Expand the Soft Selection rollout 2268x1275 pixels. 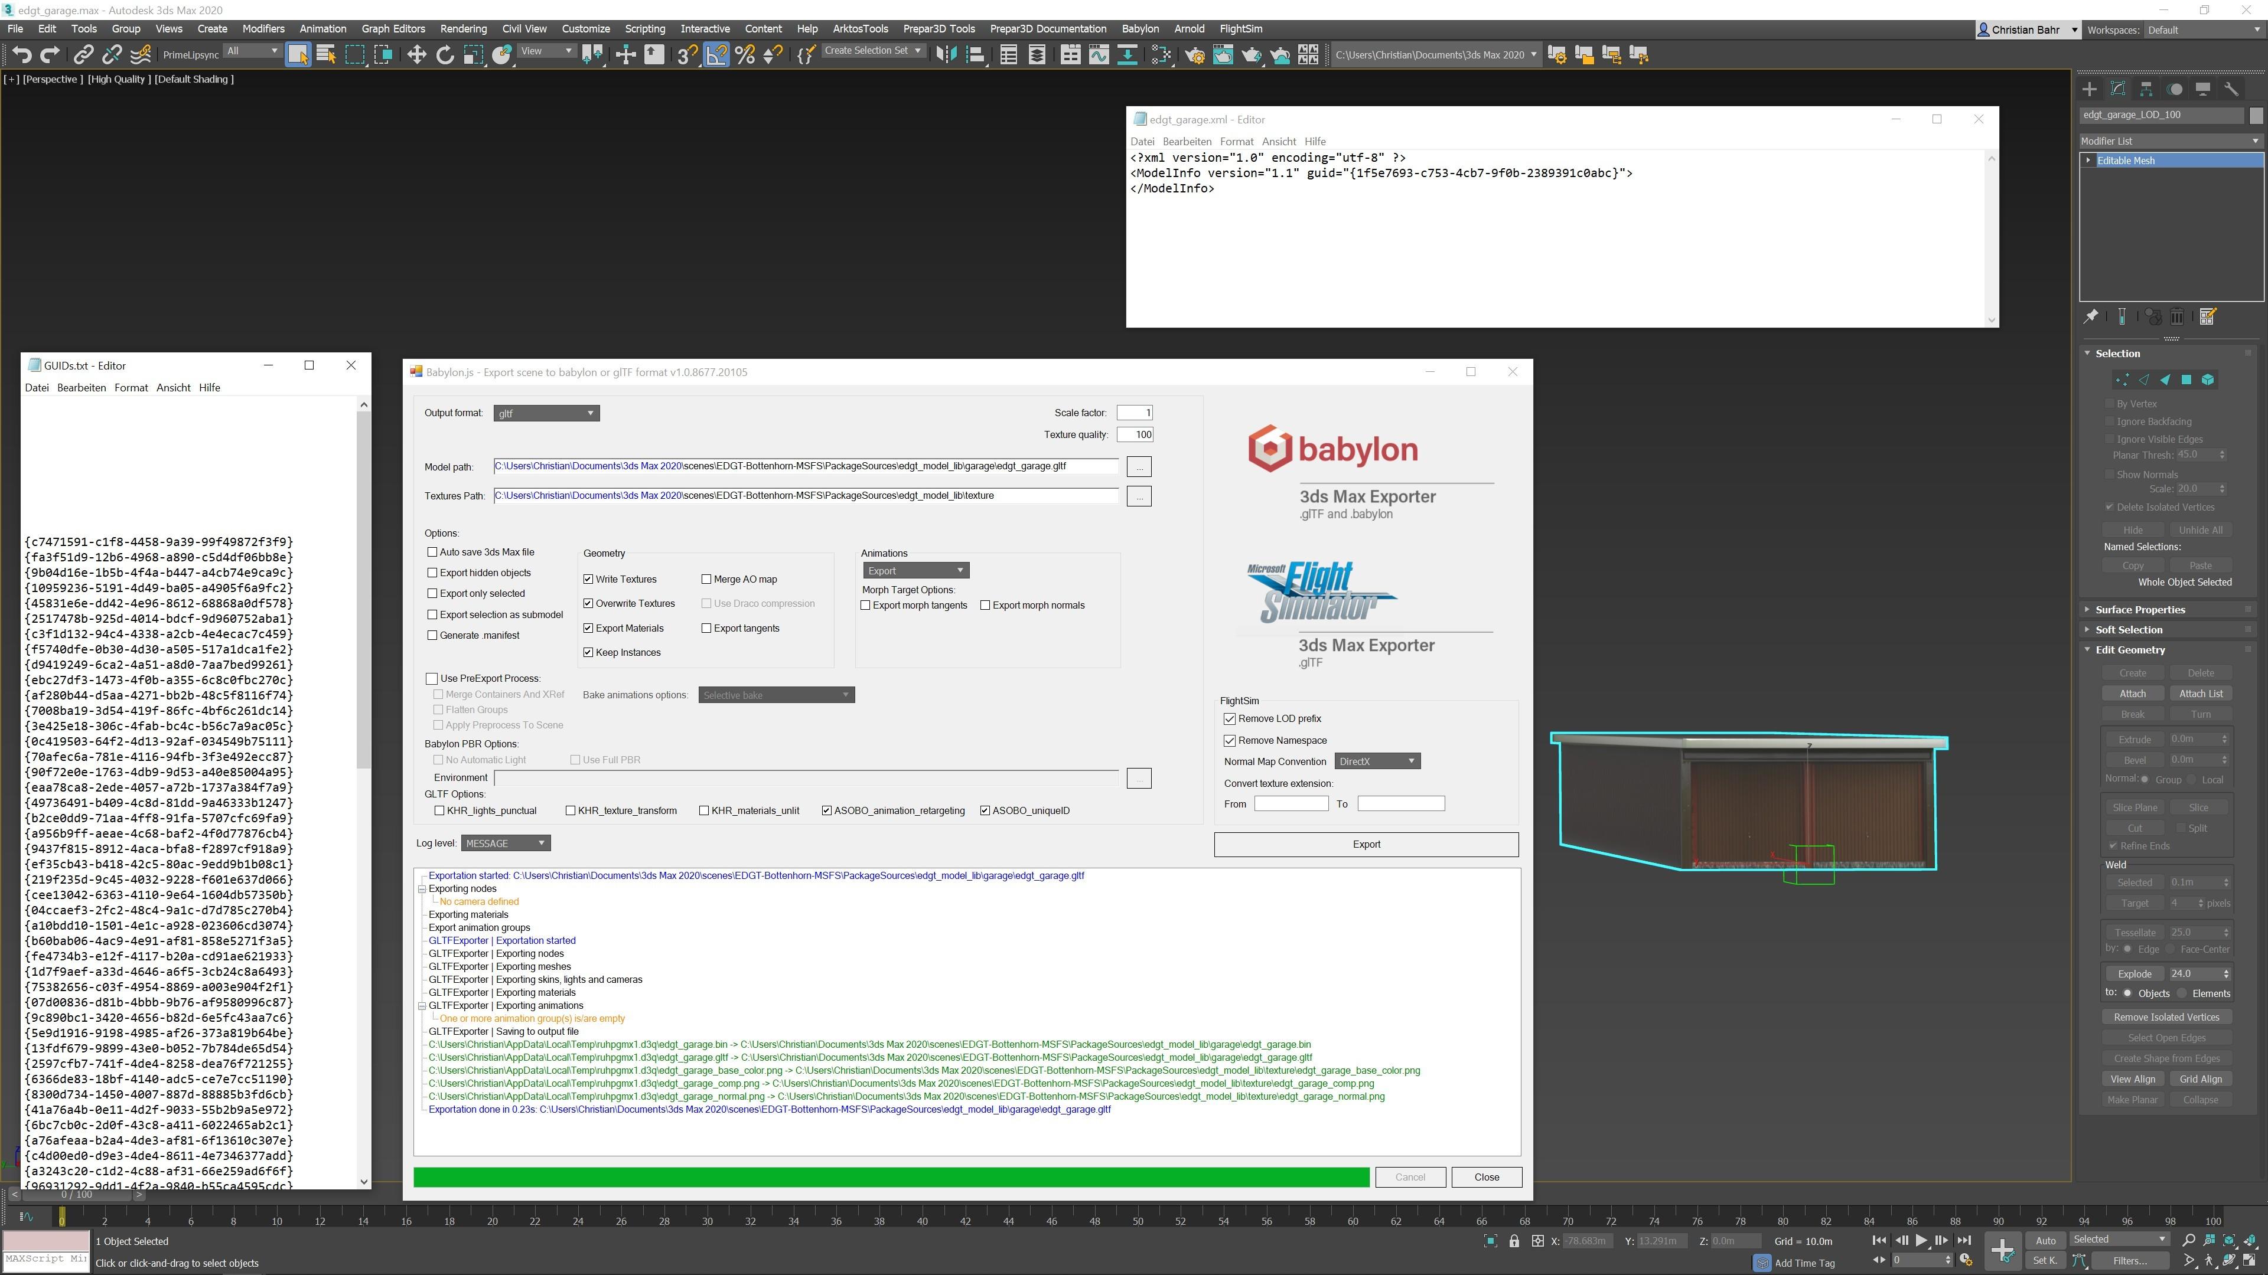pyautogui.click(x=2128, y=629)
